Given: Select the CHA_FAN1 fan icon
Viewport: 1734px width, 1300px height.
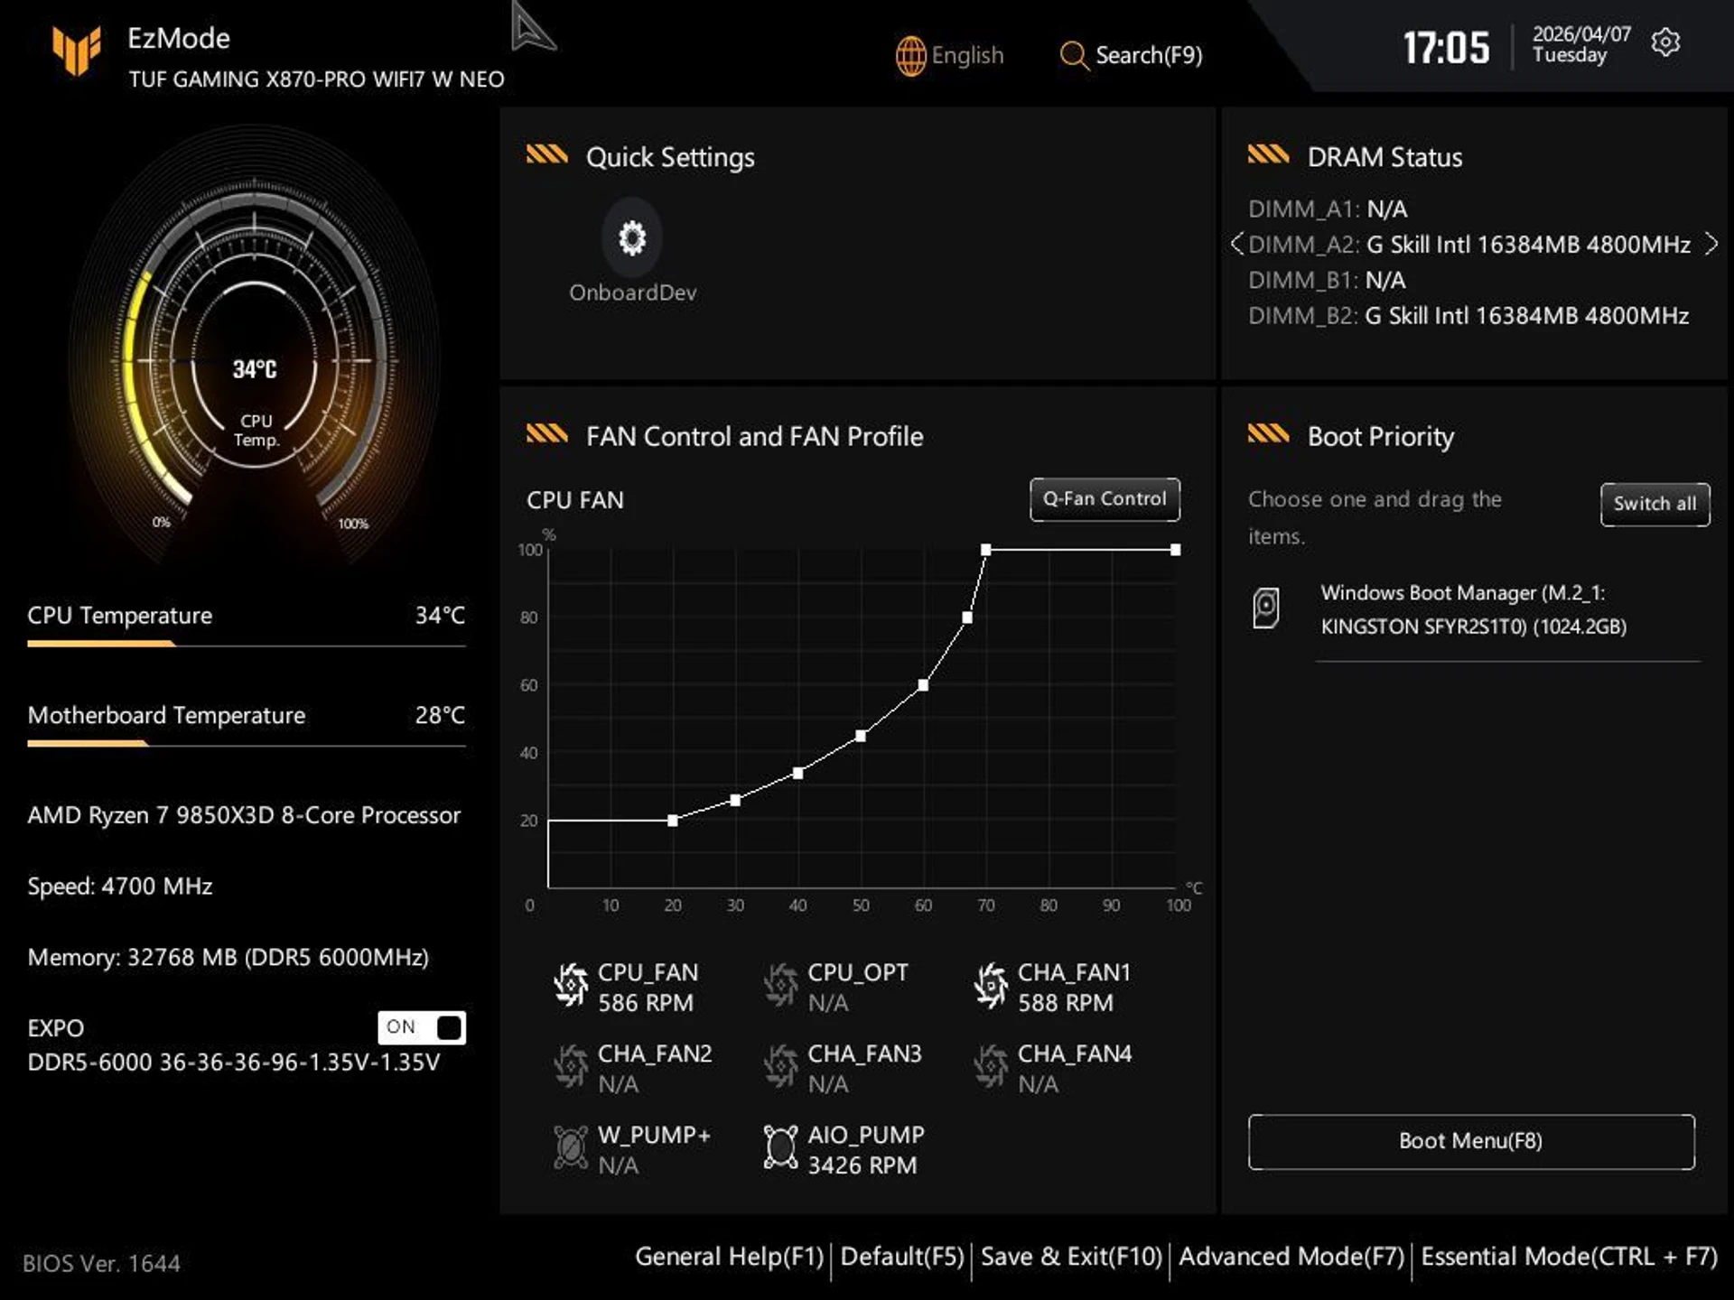Looking at the screenshot, I should point(991,986).
